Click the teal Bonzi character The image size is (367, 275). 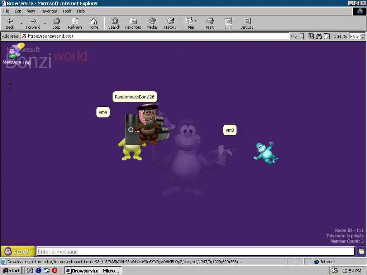[266, 153]
